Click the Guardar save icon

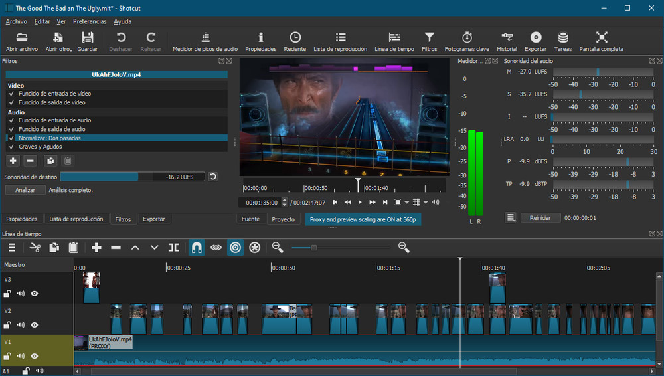point(87,42)
